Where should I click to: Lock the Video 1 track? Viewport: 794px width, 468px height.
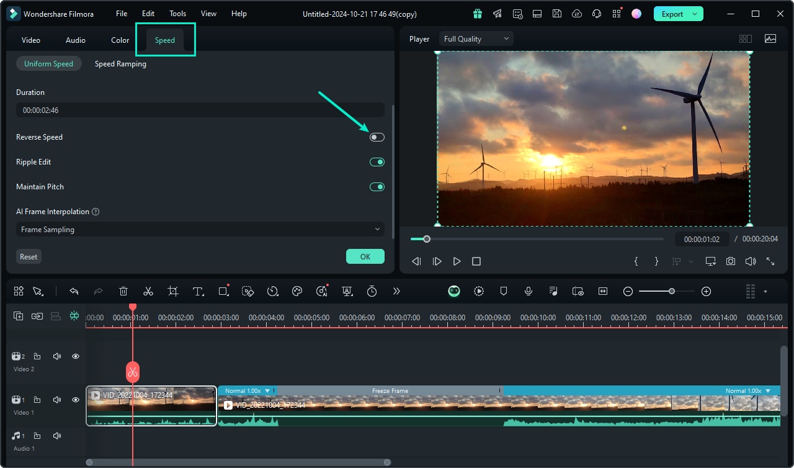tap(37, 400)
